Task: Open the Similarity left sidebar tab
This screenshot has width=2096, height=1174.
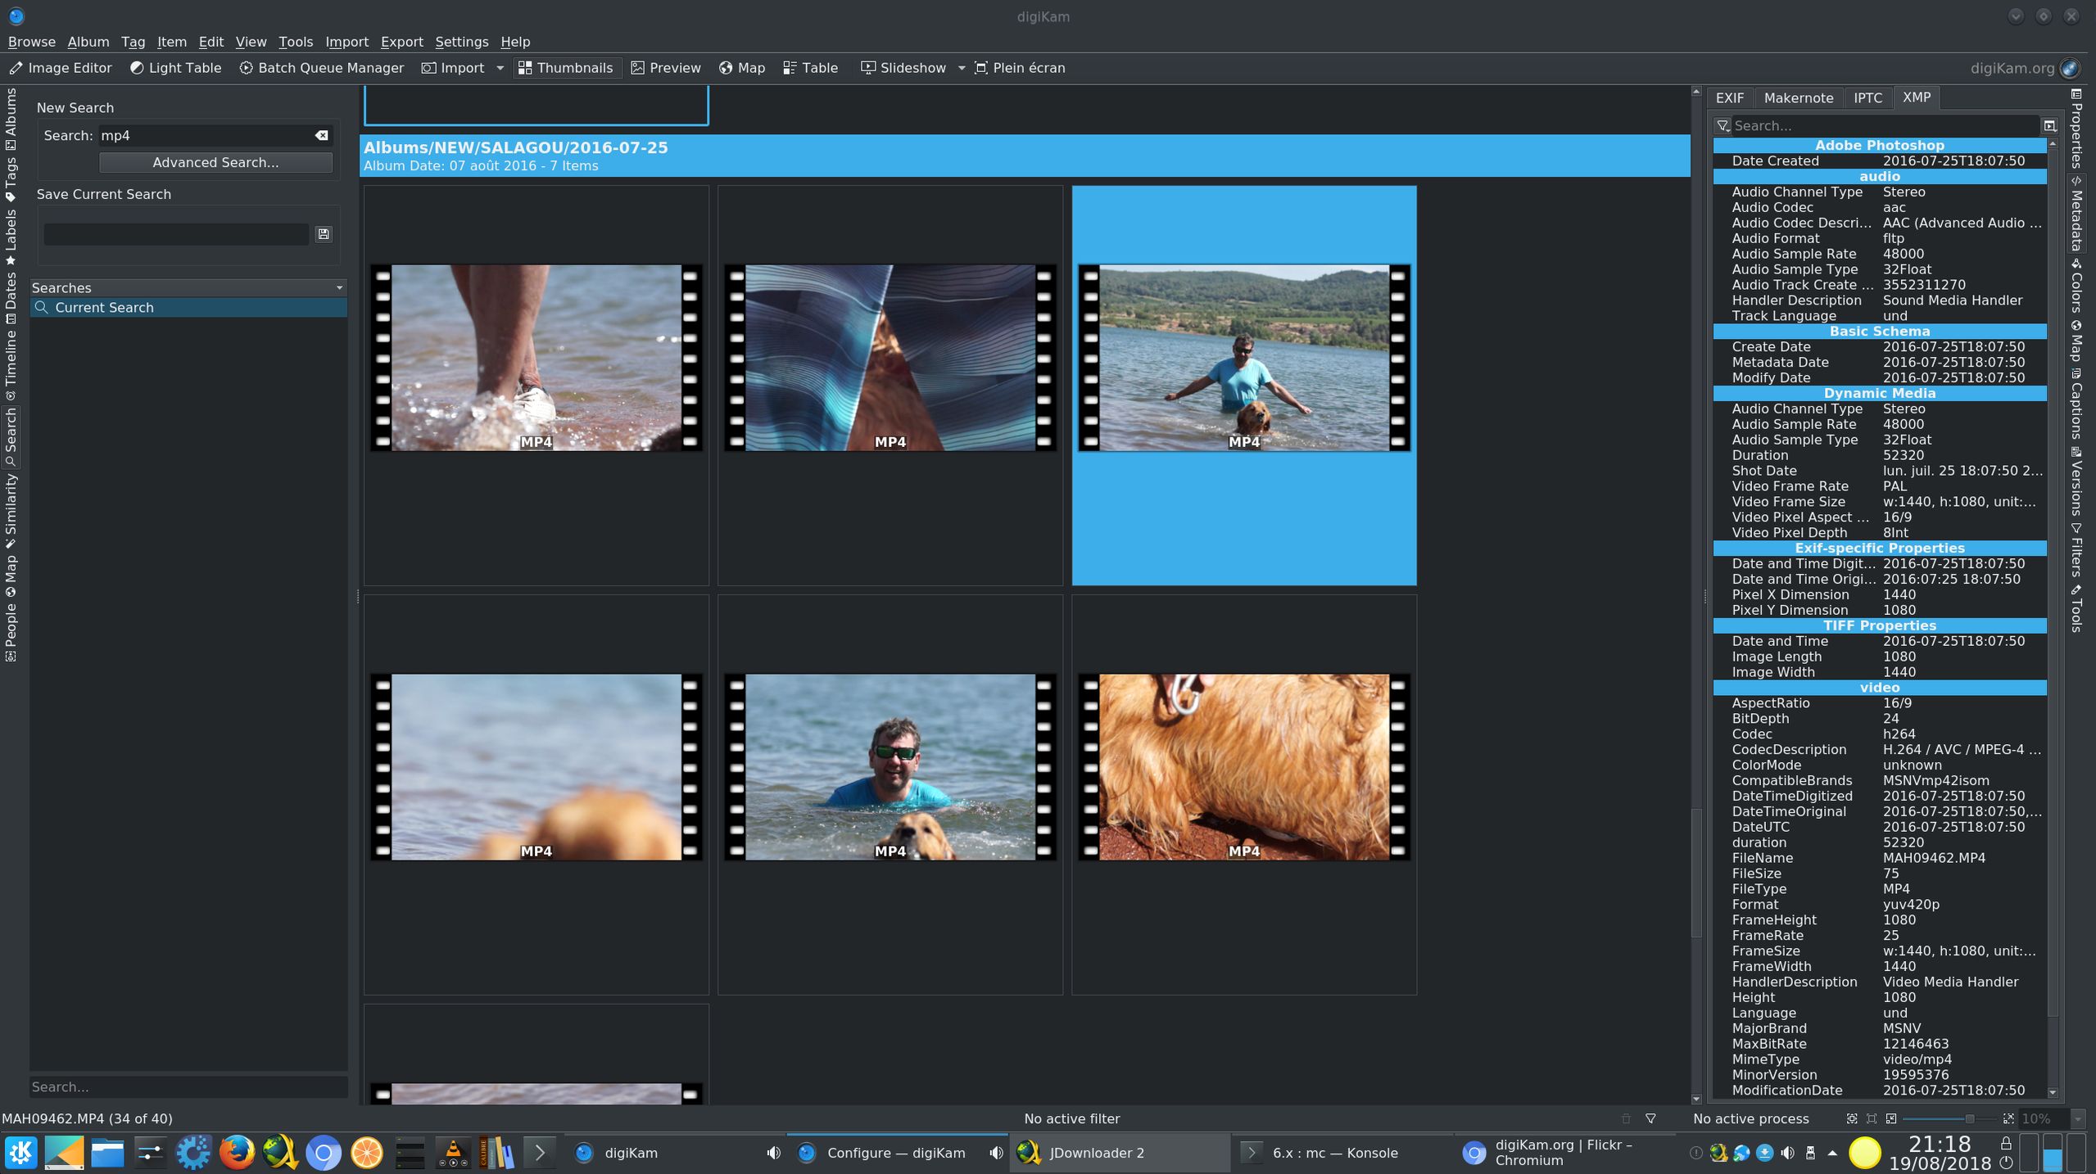Action: pyautogui.click(x=11, y=511)
